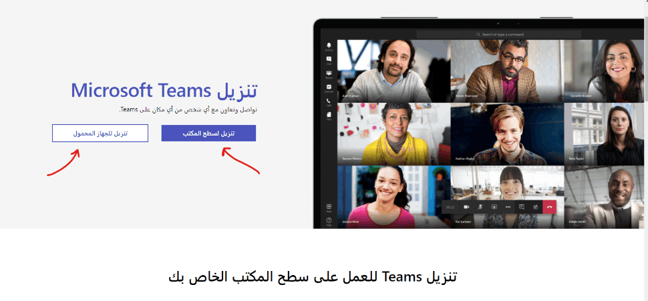Viewport: 648px width, 301px height.
Task: Select the Teams icon in the sidebar
Action: 329,74
